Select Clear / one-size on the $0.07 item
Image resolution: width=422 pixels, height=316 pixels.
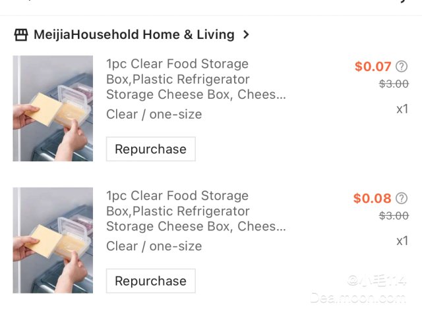point(154,115)
